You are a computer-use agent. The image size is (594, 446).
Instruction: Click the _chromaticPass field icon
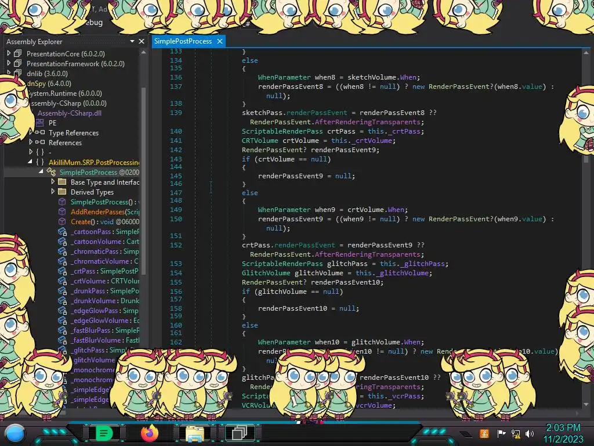[62, 251]
